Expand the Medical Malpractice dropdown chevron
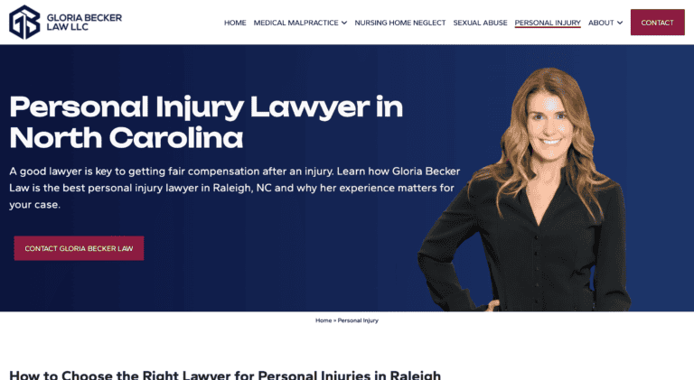 [x=344, y=23]
